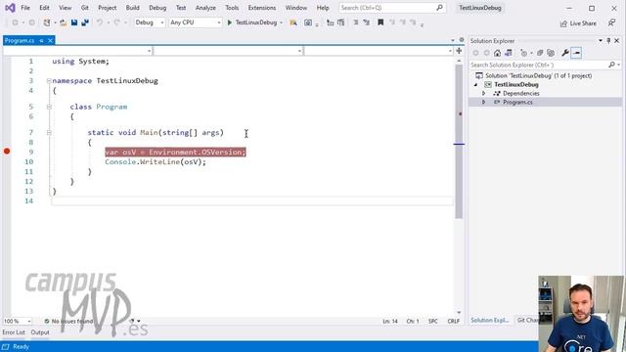This screenshot has height=352, width=626.
Task: Pin the Program.cs tab
Action: (x=41, y=41)
